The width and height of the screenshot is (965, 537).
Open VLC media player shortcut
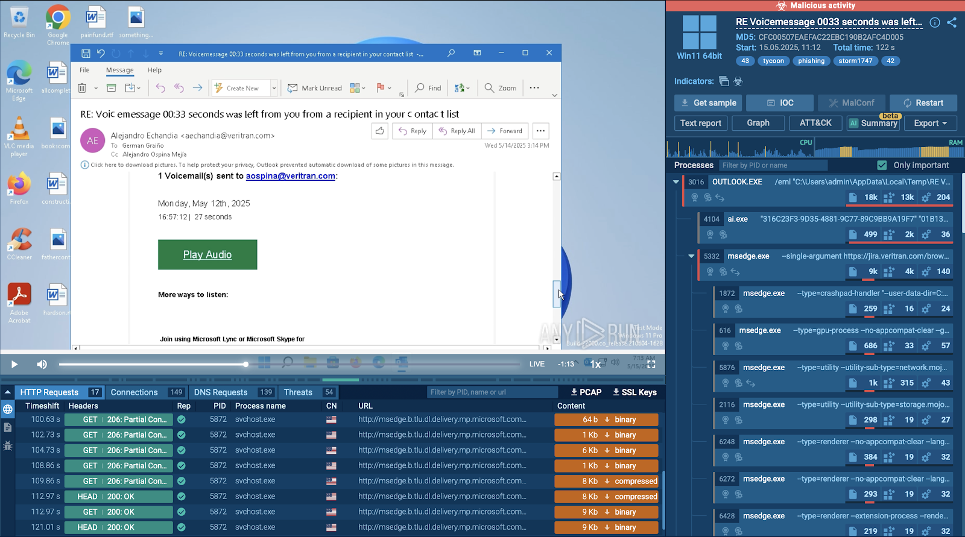pos(19,137)
